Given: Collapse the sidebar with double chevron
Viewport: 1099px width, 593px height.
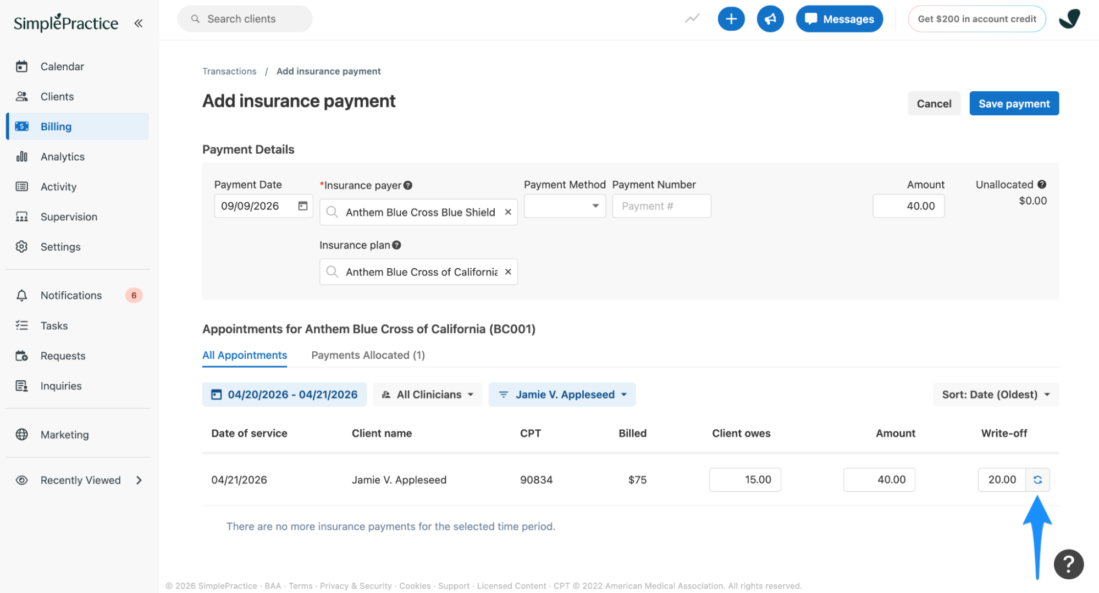Looking at the screenshot, I should click(x=139, y=23).
